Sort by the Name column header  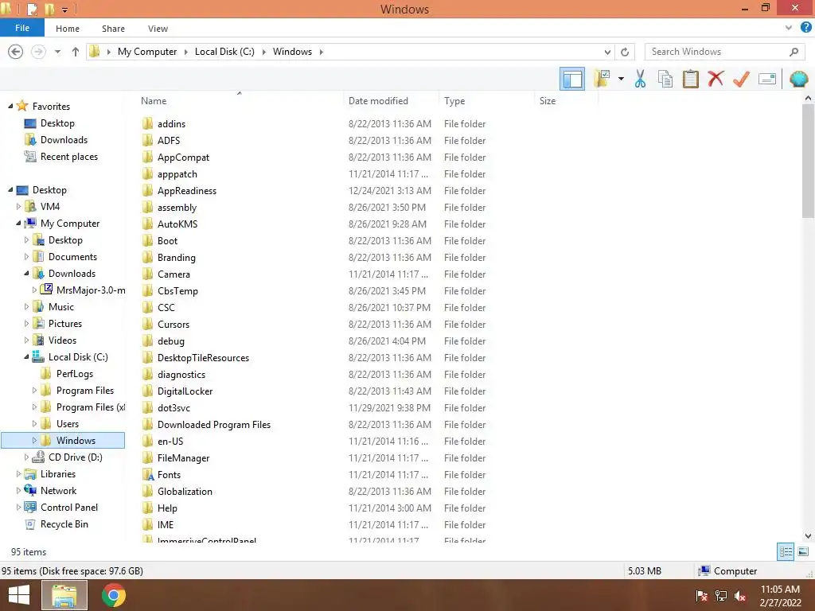(x=154, y=101)
